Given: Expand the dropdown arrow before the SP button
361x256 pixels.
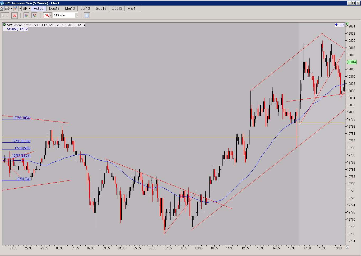Looking at the screenshot, I should tap(20, 8).
